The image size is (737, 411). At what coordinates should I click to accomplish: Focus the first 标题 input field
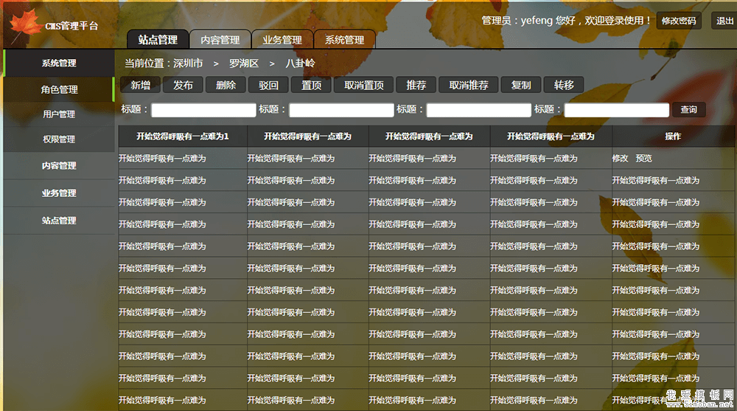203,110
